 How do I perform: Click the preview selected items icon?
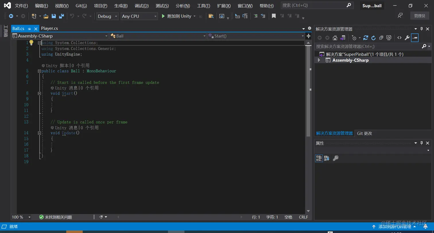[415, 38]
